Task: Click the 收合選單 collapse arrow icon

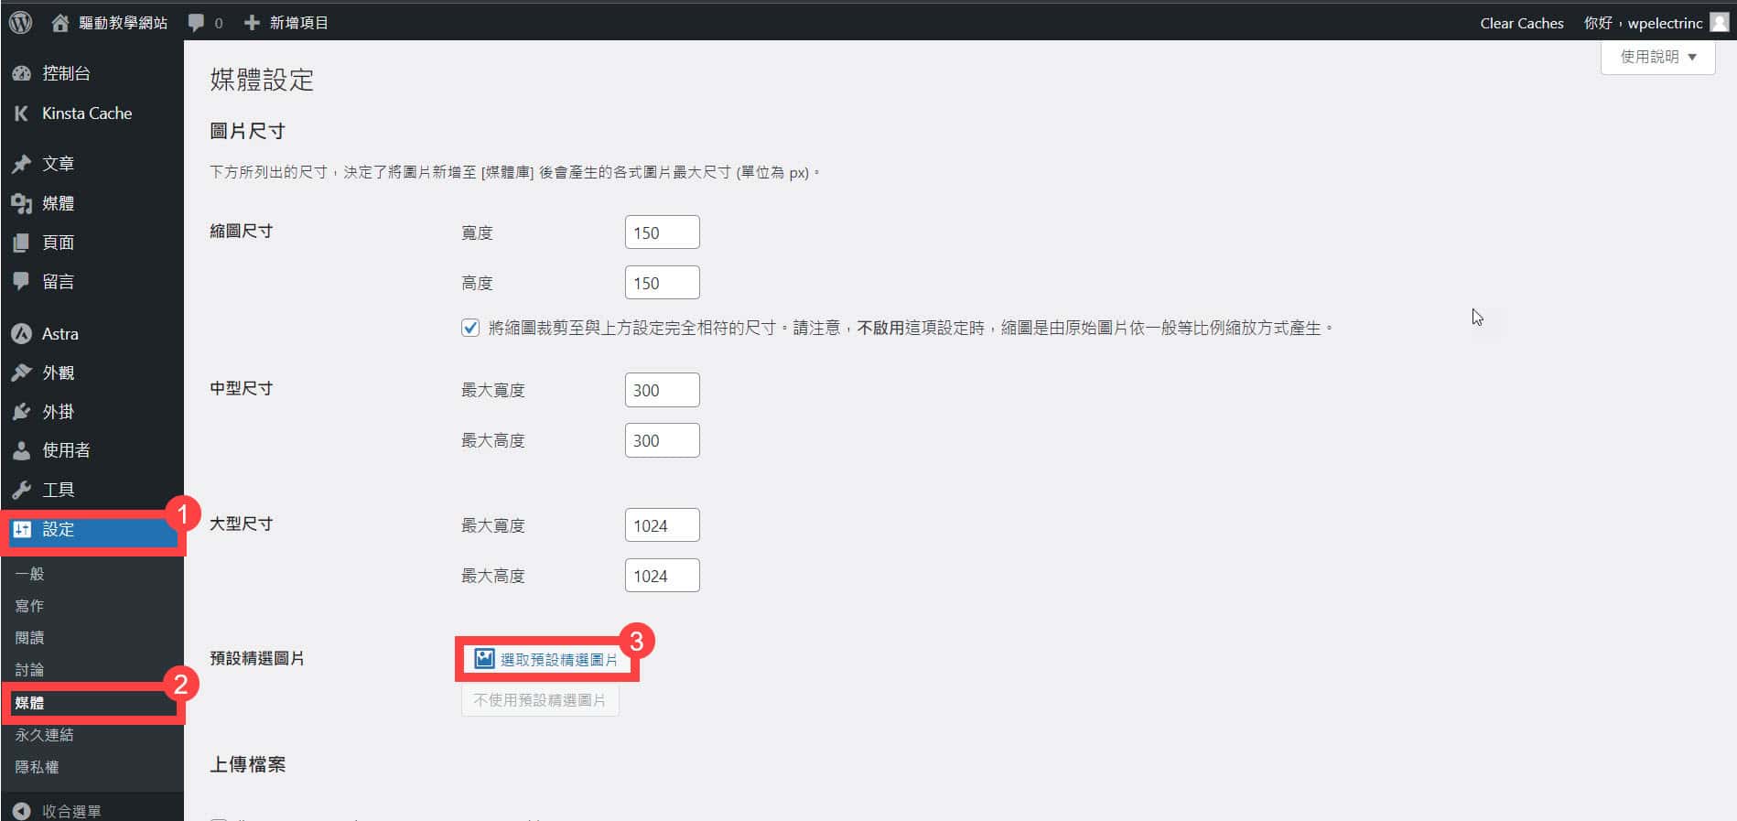Action: (21, 811)
